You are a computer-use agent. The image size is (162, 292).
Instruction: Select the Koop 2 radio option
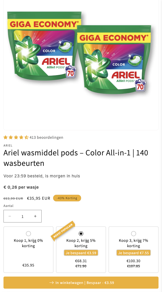pyautogui.click(x=81, y=233)
